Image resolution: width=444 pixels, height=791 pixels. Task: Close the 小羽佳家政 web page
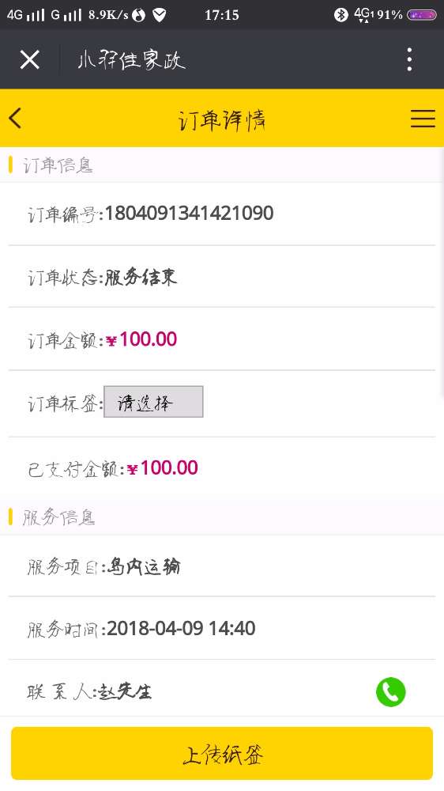[x=30, y=60]
